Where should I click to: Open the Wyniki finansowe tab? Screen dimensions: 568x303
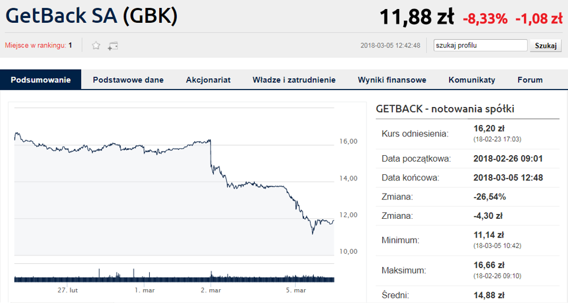(x=392, y=80)
